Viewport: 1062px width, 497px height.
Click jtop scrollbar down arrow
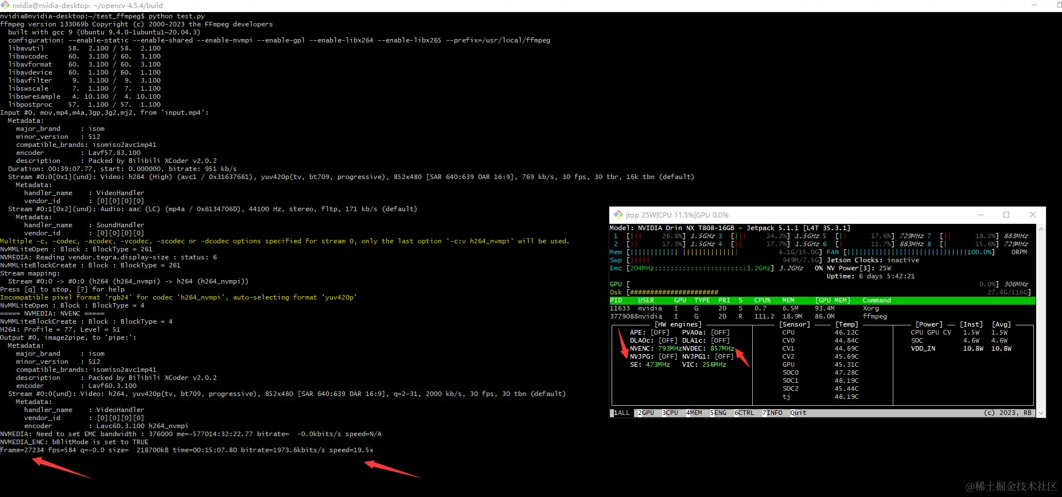point(1041,413)
